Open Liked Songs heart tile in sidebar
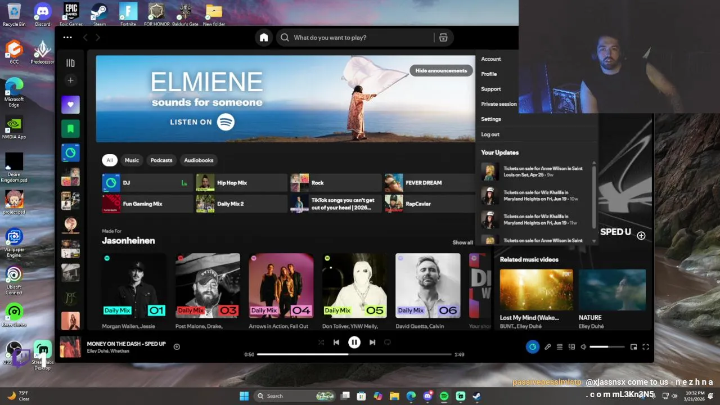 coord(70,105)
